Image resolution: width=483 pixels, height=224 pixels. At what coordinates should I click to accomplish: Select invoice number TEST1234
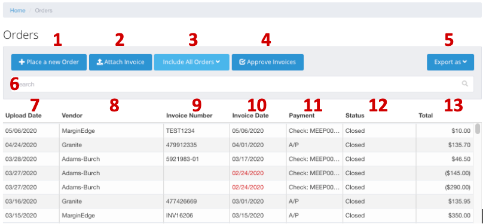(180, 130)
